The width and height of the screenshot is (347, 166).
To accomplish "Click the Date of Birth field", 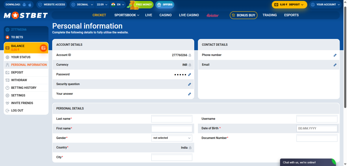I will tap(317, 128).
